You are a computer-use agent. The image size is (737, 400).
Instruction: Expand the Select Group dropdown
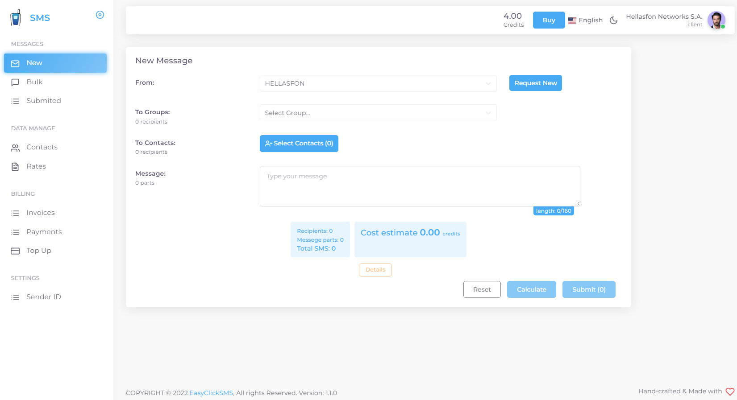click(378, 113)
